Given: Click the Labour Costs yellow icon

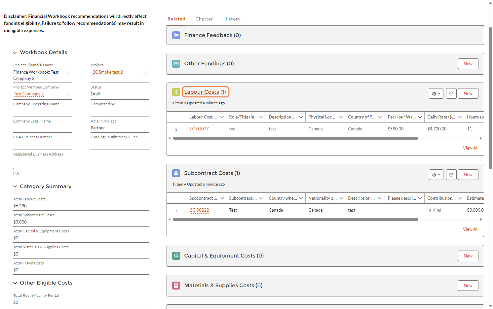Looking at the screenshot, I should pos(176,92).
